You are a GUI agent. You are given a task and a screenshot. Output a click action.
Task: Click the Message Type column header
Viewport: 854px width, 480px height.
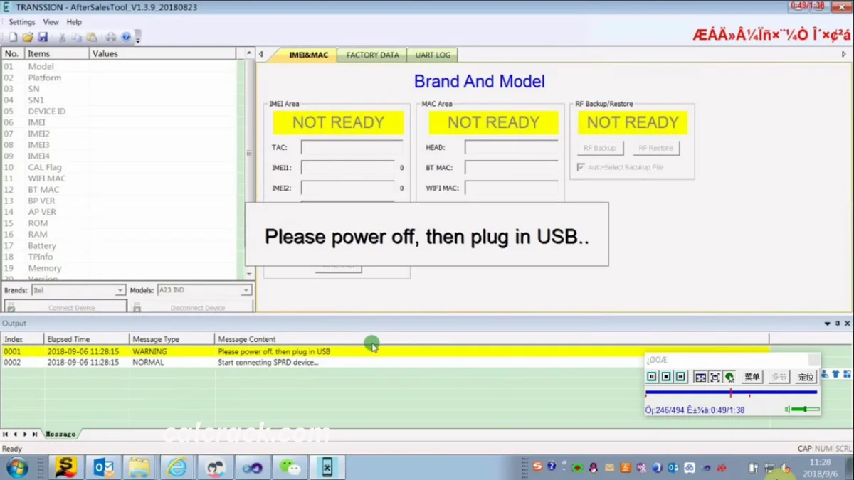coord(172,339)
